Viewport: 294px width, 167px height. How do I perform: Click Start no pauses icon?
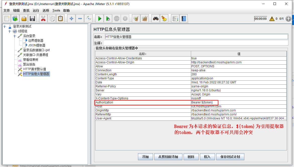(108, 19)
